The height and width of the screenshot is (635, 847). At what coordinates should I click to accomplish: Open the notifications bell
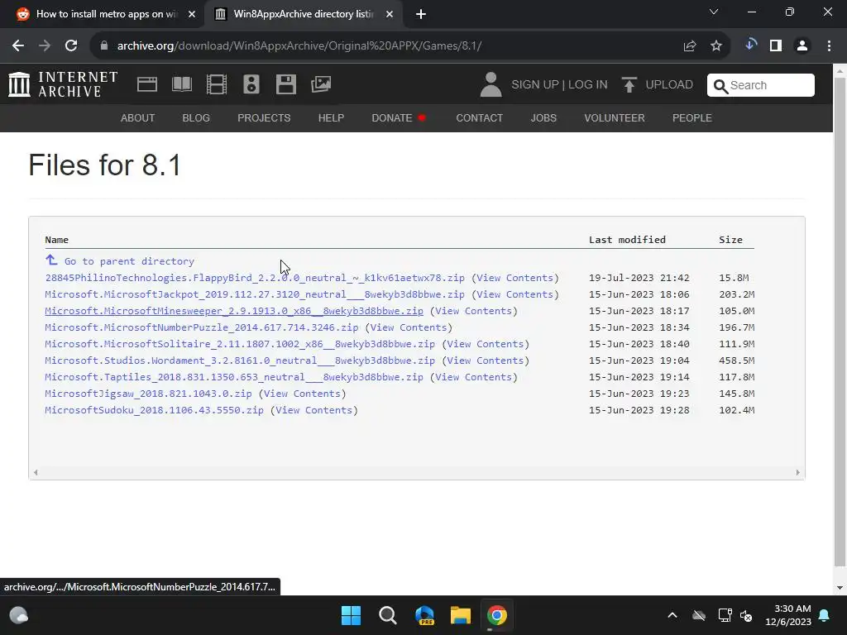(825, 615)
